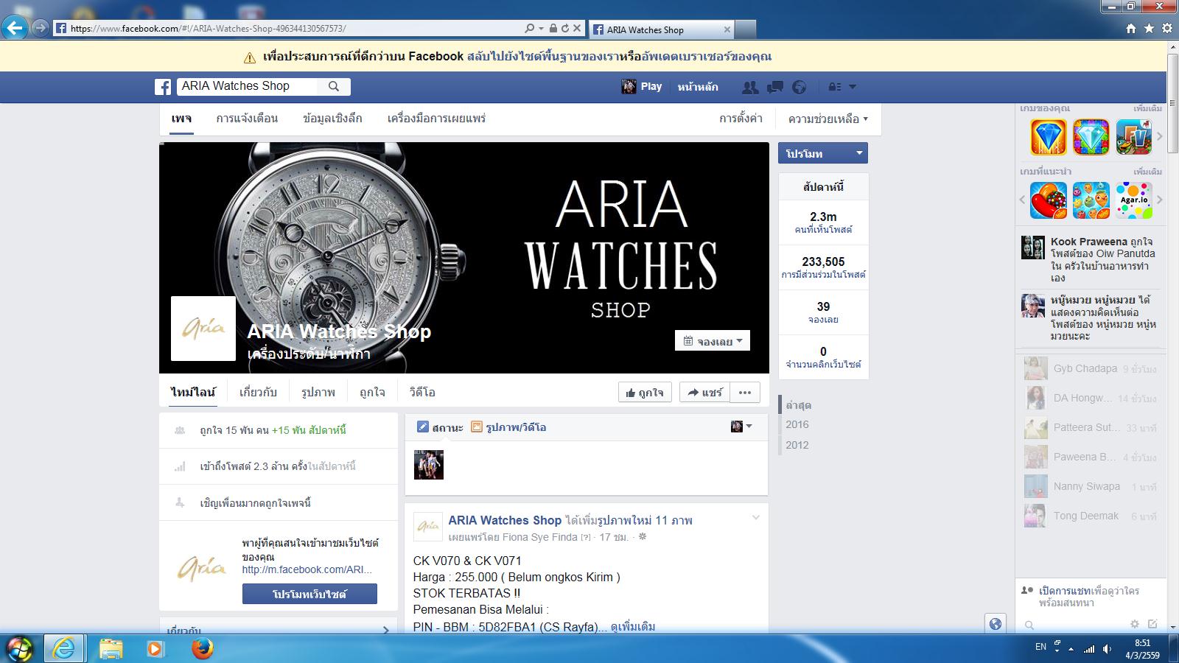The image size is (1179, 663).
Task: Click the volume icon in system tray
Action: [x=1108, y=649]
